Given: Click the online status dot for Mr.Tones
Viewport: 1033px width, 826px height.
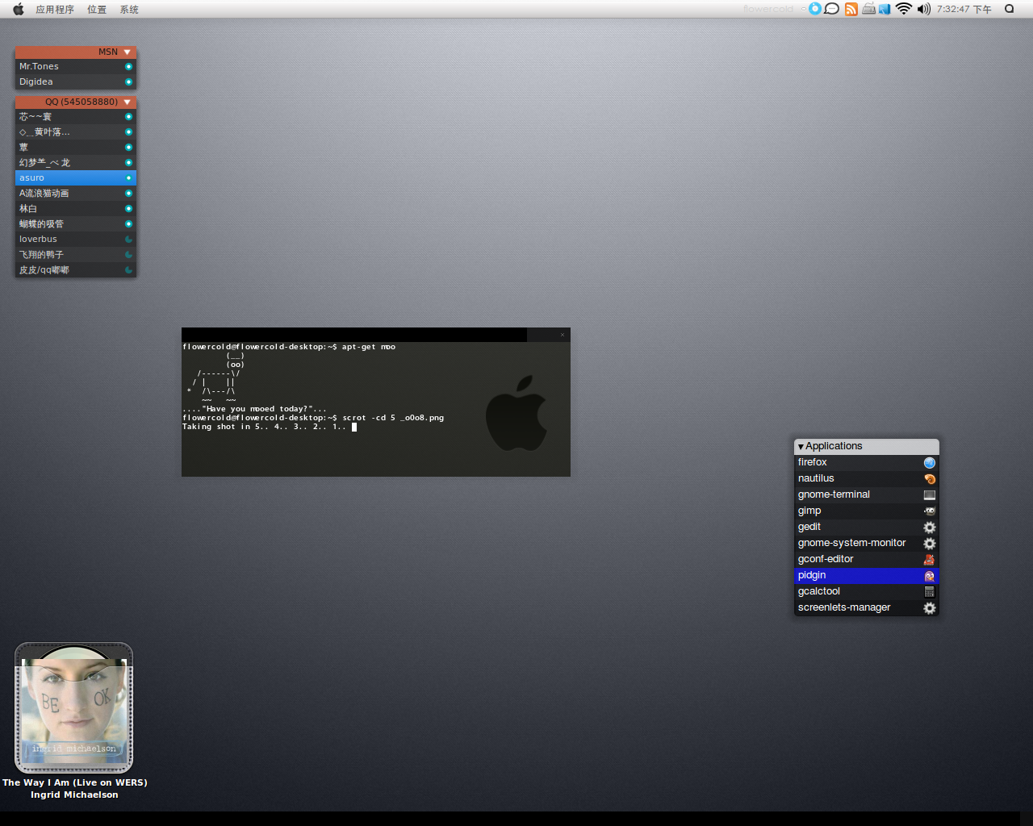Looking at the screenshot, I should 128,67.
